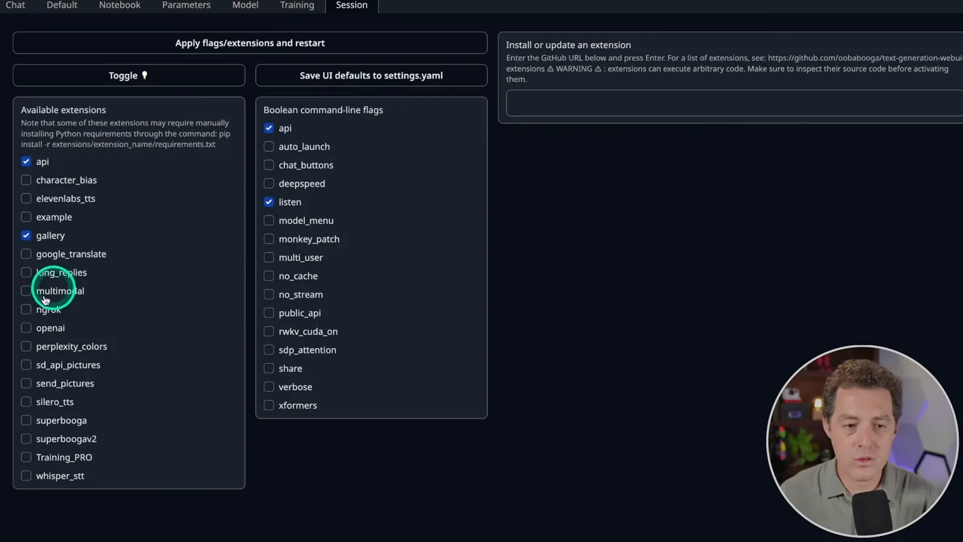Enable the auto_launch flag
Viewport: 963px width, 542px height.
point(268,146)
